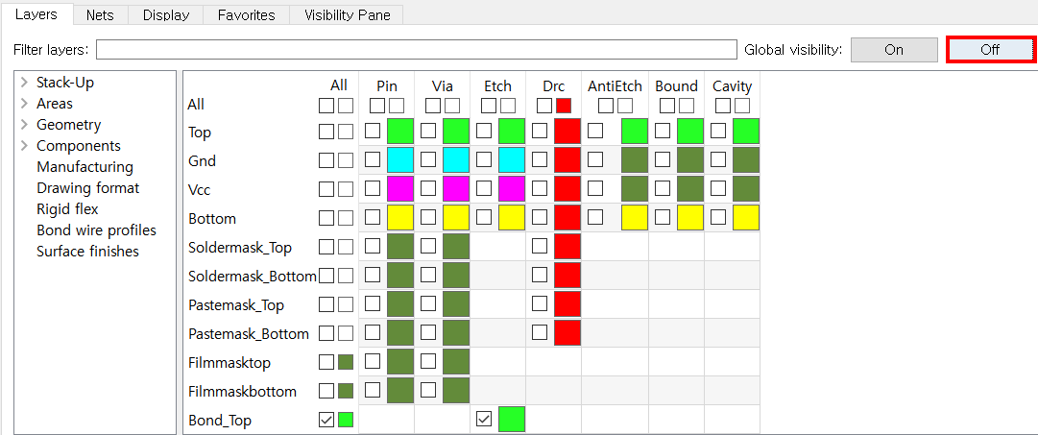Image resolution: width=1038 pixels, height=435 pixels.
Task: Open the Top Cavity green swatch
Action: click(746, 132)
